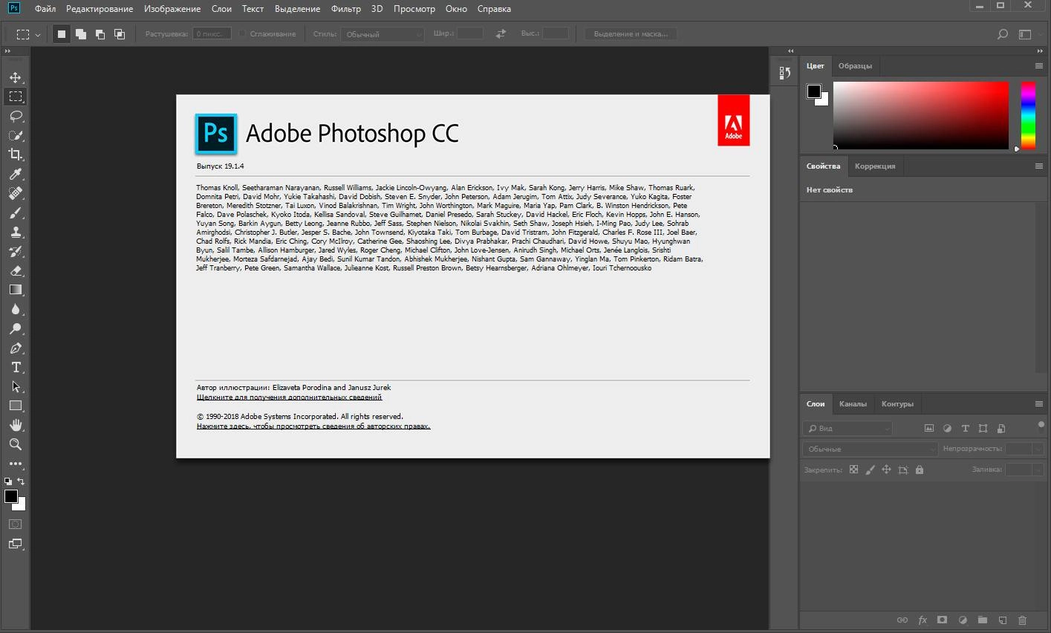
Task: Reset default foreground and background colors
Action: point(8,481)
